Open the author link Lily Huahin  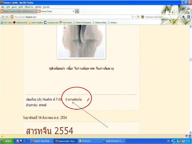[45, 99]
